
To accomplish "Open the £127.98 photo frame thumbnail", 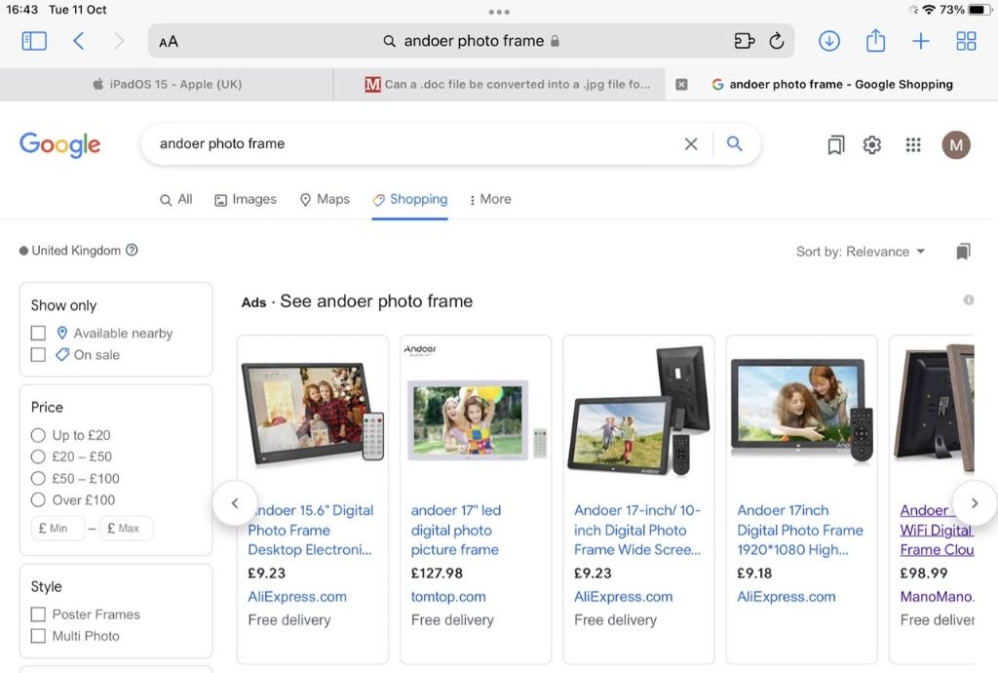I will click(x=476, y=412).
